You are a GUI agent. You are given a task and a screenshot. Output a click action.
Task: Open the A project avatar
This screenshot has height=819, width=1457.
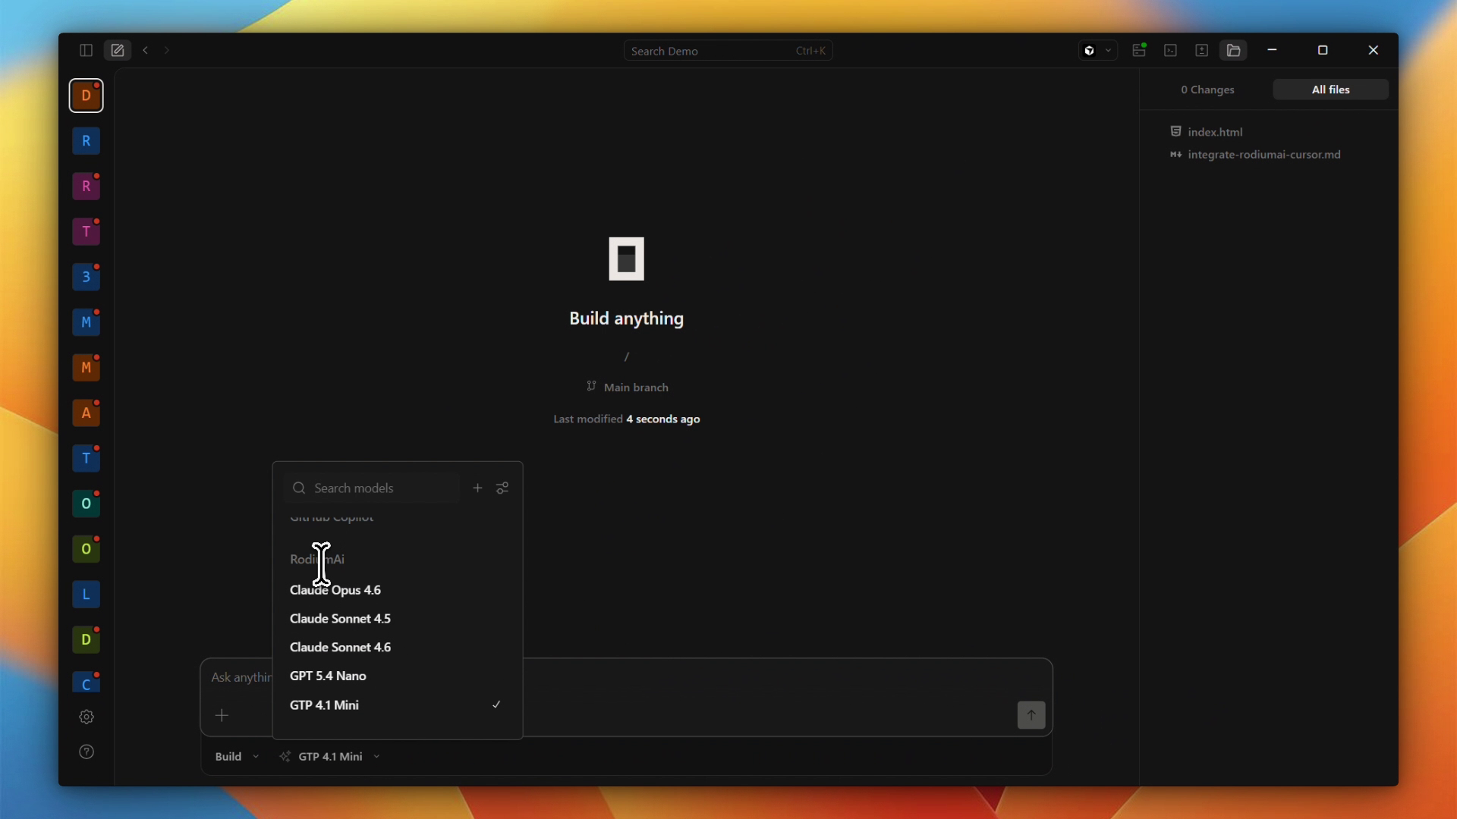coord(87,413)
